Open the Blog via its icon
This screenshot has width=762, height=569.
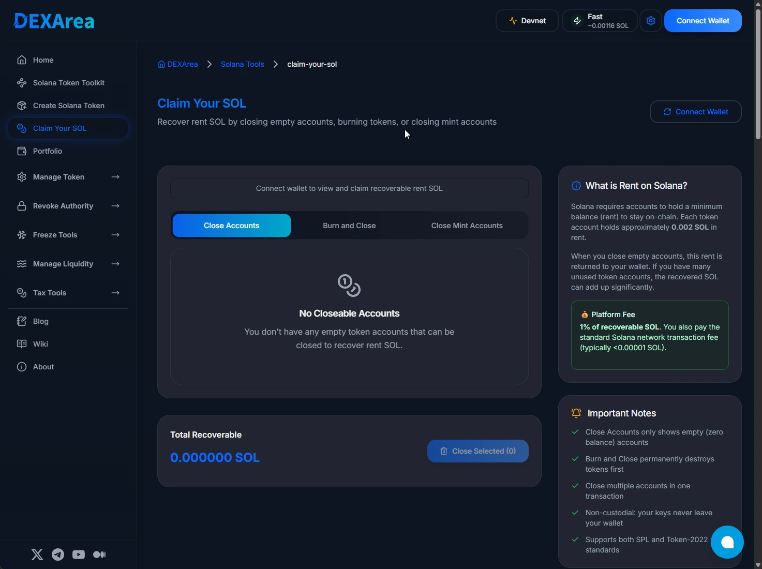21,321
